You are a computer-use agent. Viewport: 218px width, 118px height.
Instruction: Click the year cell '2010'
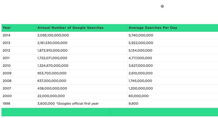(x=7, y=66)
